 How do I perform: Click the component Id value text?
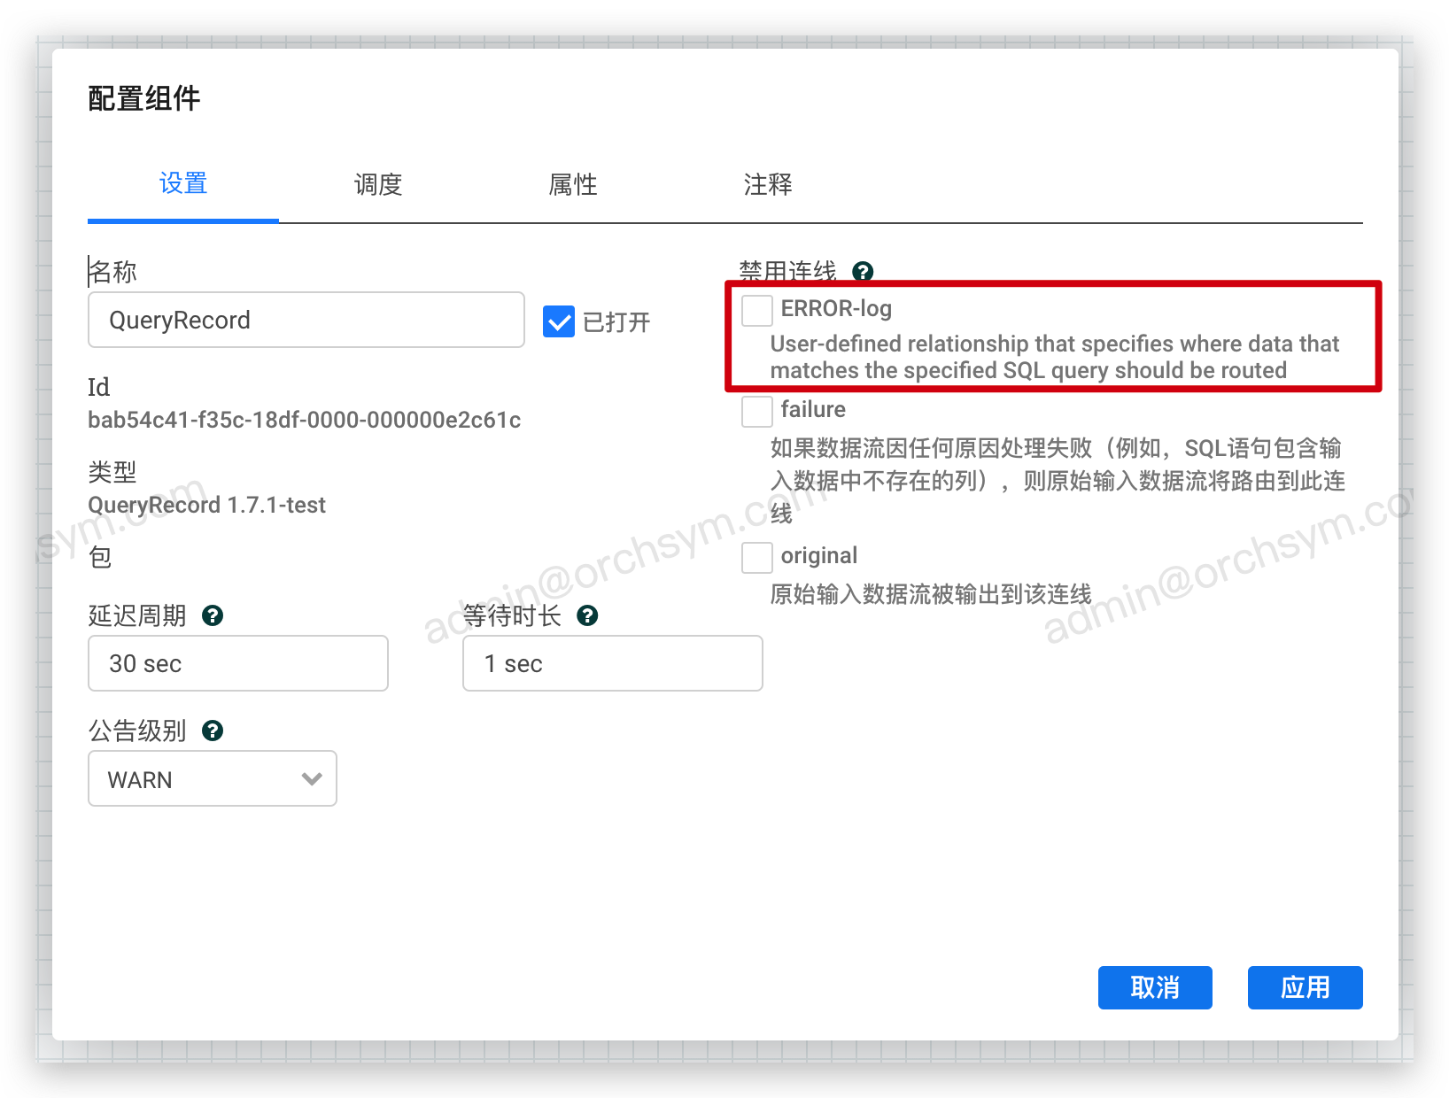[x=304, y=420]
